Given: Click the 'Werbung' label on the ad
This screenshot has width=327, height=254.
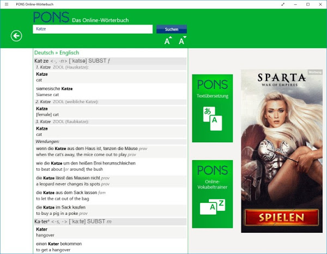Looking at the screenshot, I should point(315,72).
